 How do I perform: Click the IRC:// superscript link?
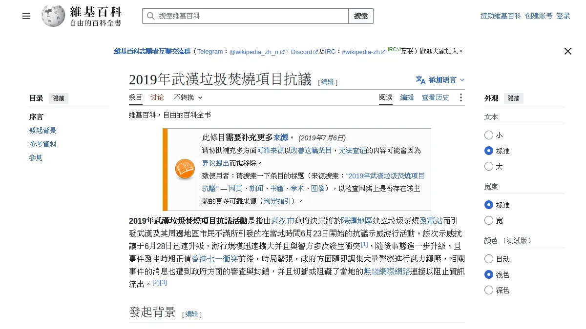coord(394,49)
